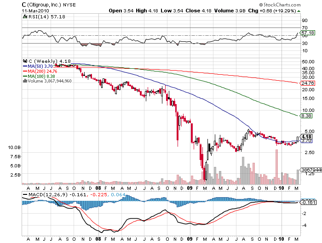This screenshot has height=243, width=322.
Task: Click the date '11-Mar-2010'
Action: [x=35, y=11]
